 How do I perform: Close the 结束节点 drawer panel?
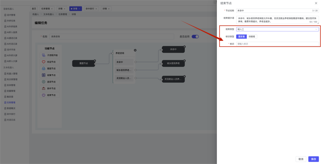point(316,3)
